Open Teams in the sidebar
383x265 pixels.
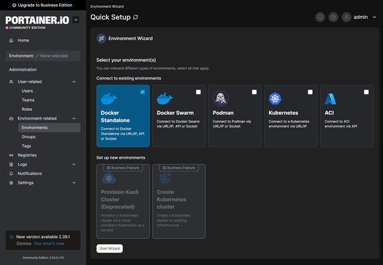(x=28, y=100)
